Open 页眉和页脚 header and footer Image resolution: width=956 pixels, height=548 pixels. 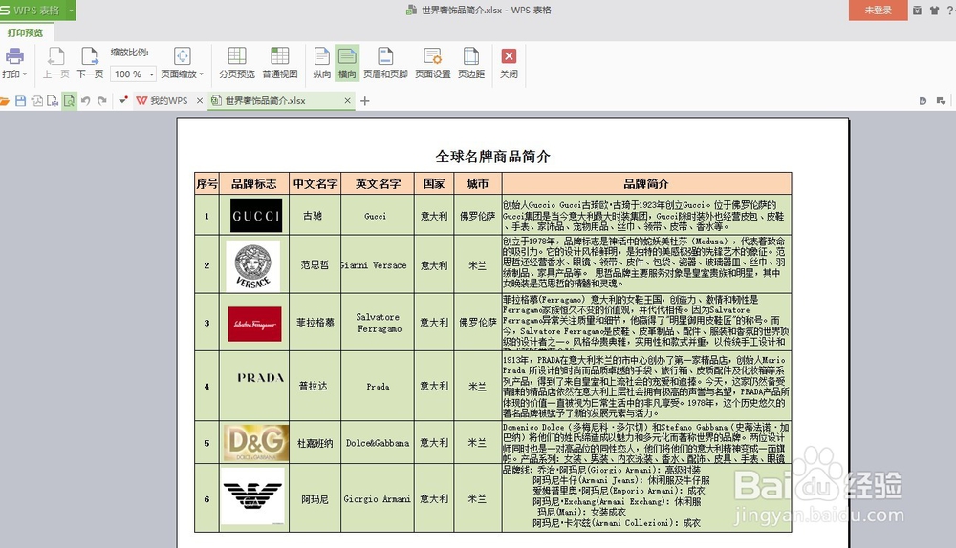point(385,63)
